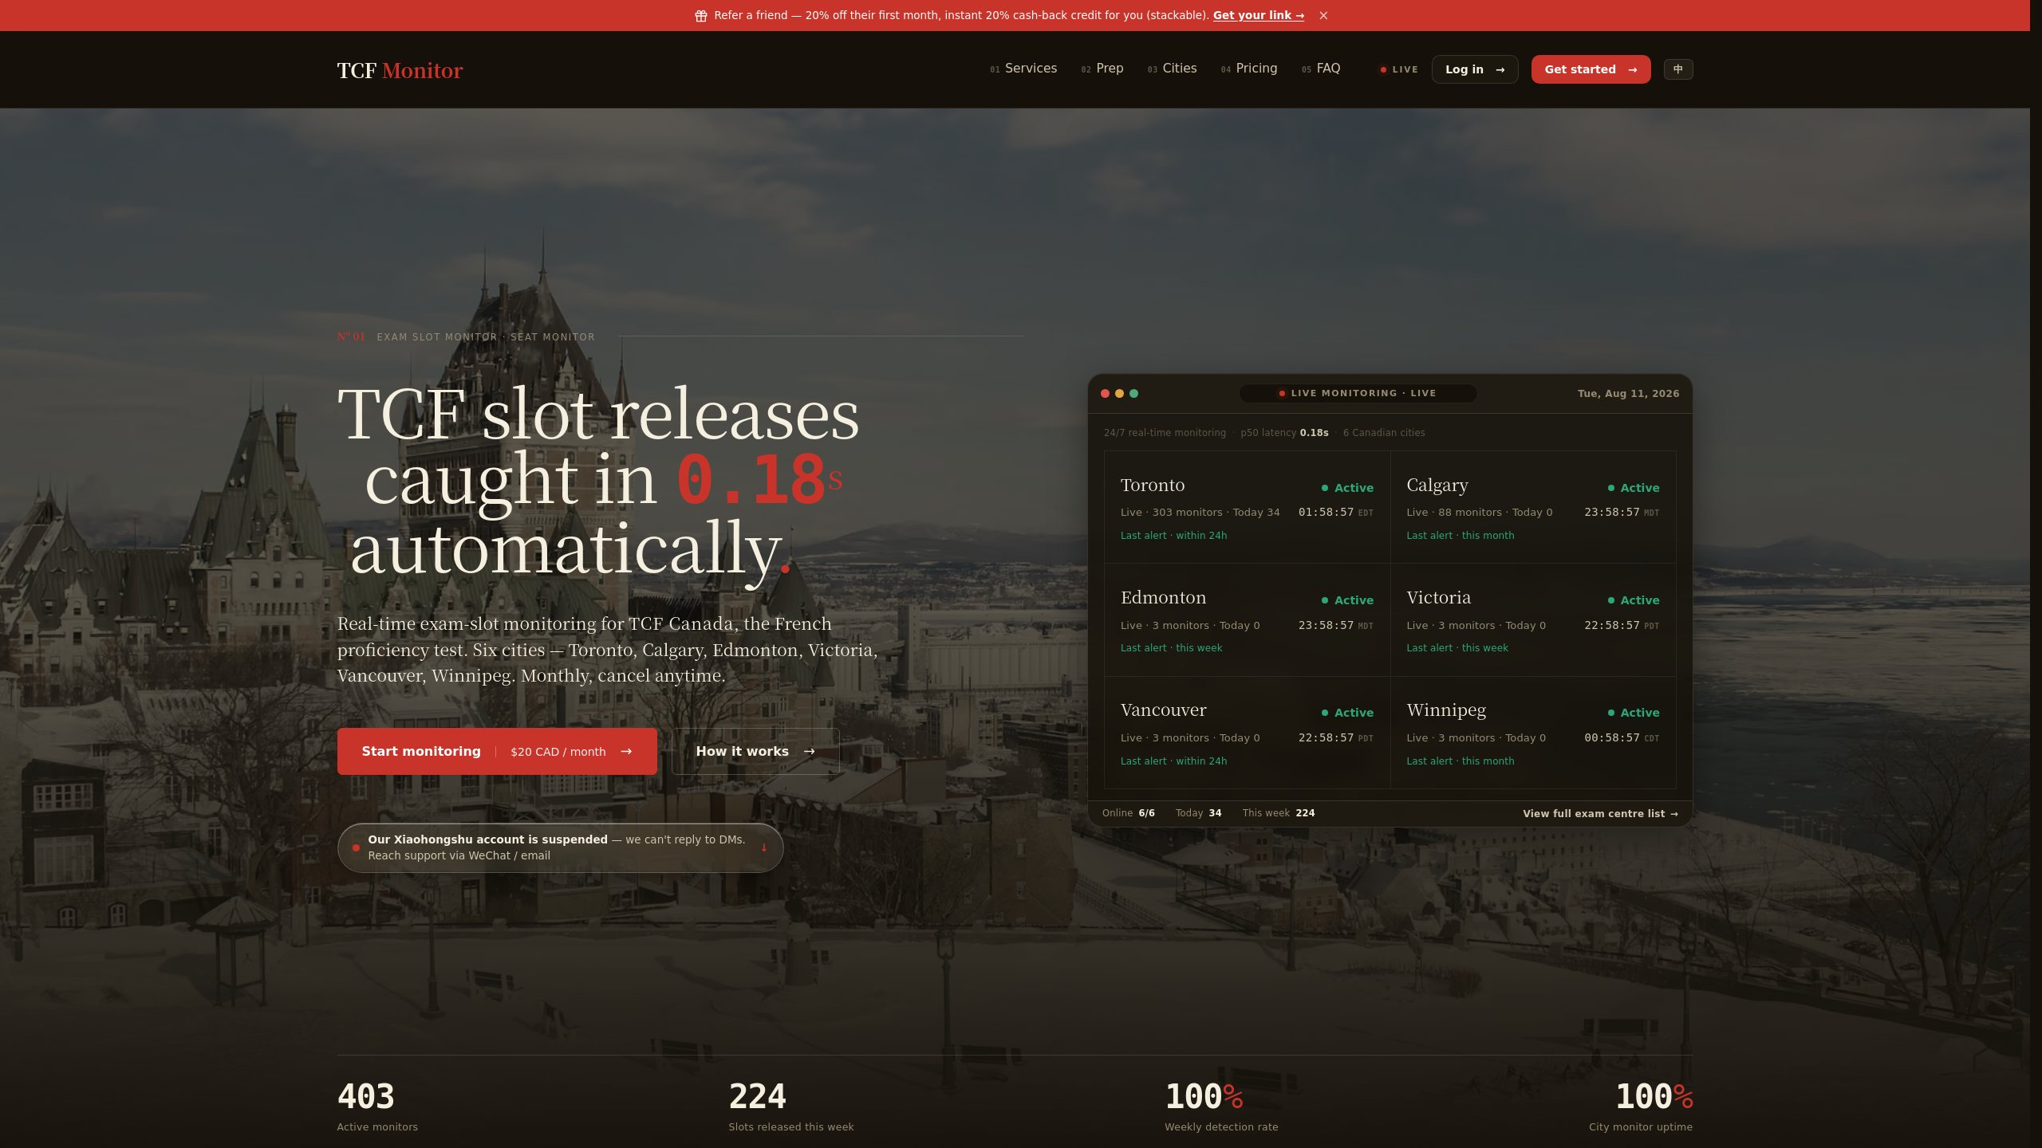Click the '224 Slots released this week' stat
This screenshot has width=2042, height=1148.
pos(791,1107)
